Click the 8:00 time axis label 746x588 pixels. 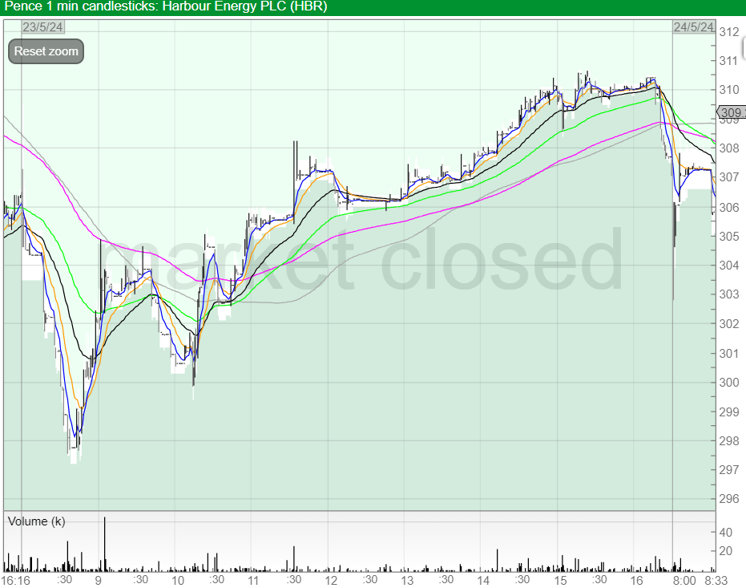(x=684, y=581)
